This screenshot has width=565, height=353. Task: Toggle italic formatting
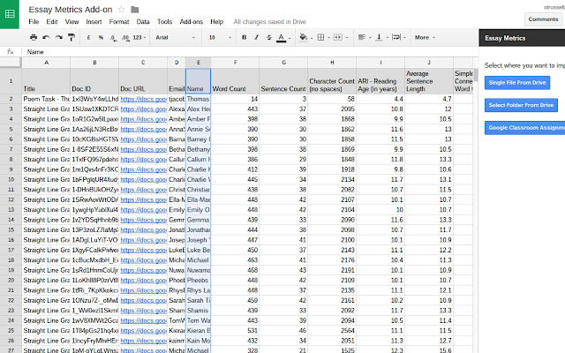pos(257,37)
